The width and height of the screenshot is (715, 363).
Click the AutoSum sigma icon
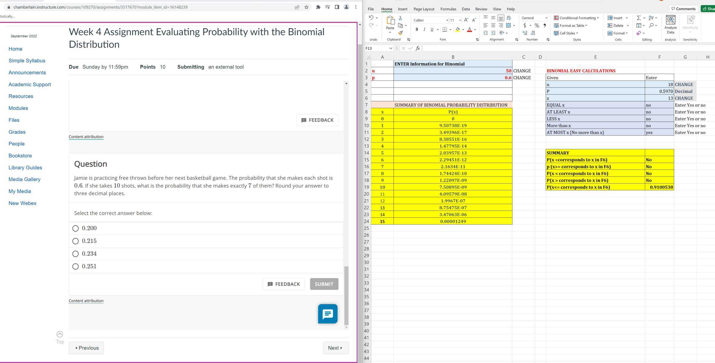(x=639, y=18)
